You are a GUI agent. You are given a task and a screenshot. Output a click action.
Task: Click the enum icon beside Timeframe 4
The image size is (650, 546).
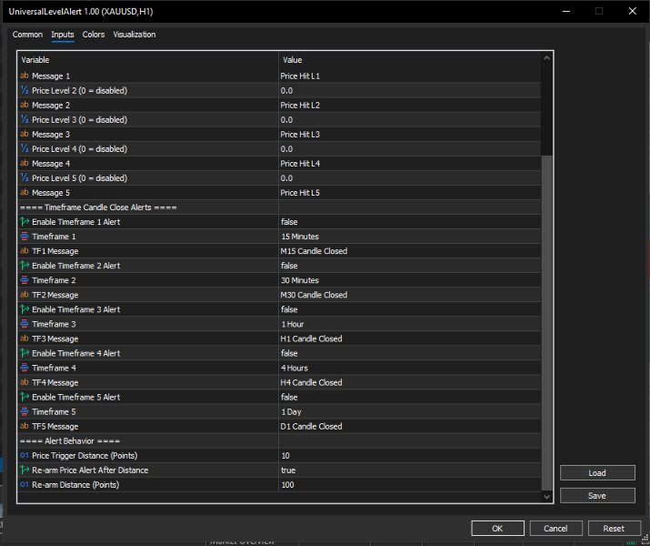click(x=25, y=368)
